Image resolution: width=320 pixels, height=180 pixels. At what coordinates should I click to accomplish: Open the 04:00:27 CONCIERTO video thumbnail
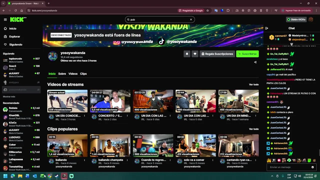[x=110, y=101]
